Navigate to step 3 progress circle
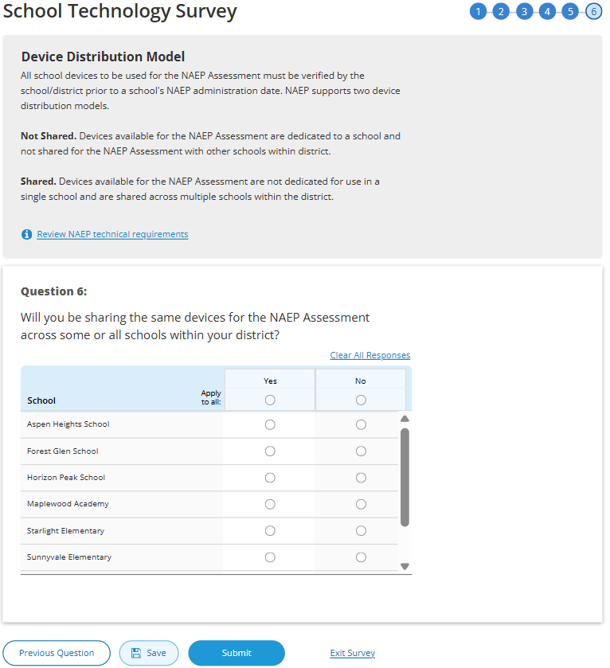Image resolution: width=610 pixels, height=668 pixels. point(524,11)
